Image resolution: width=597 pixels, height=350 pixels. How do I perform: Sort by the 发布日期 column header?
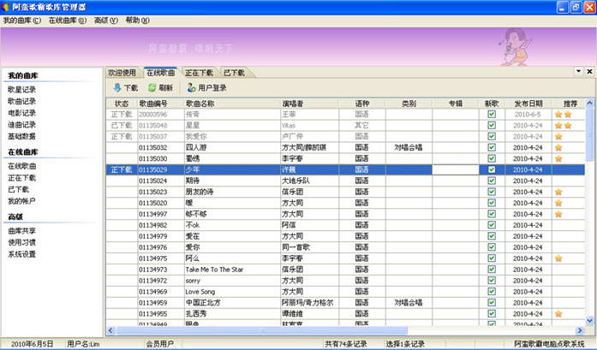pos(528,103)
